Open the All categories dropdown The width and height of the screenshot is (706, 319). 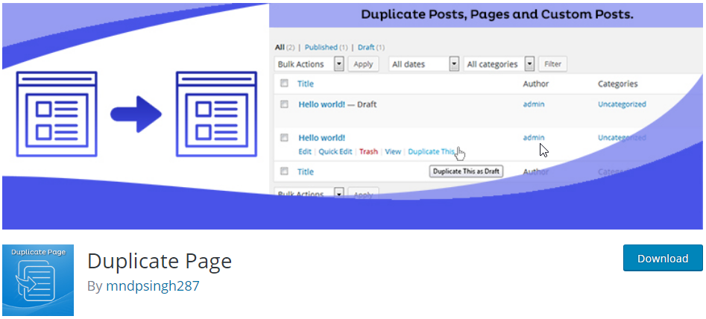click(499, 64)
